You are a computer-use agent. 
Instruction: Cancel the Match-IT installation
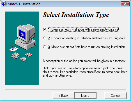pyautogui.click(x=116, y=96)
